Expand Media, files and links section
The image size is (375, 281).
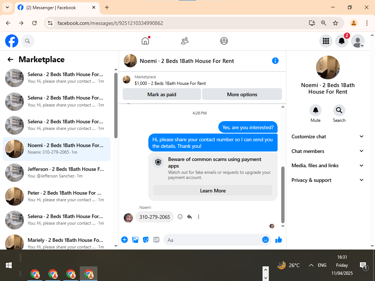tap(327, 165)
